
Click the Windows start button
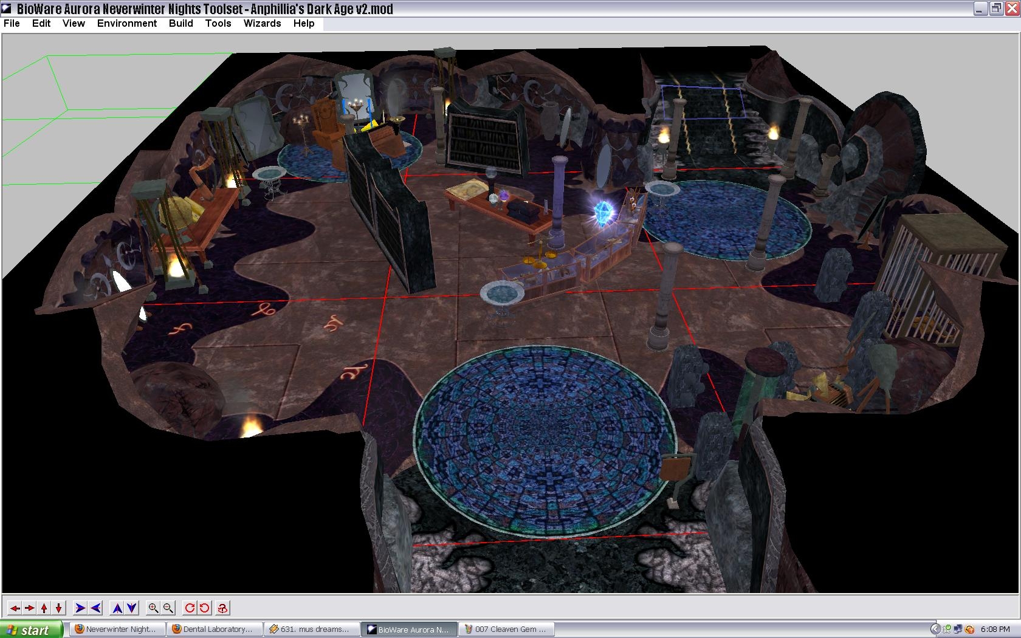coord(32,629)
